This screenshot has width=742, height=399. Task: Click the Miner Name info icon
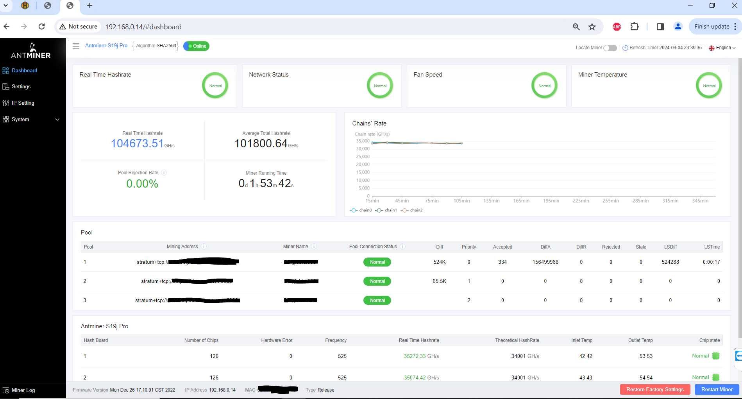(314, 247)
